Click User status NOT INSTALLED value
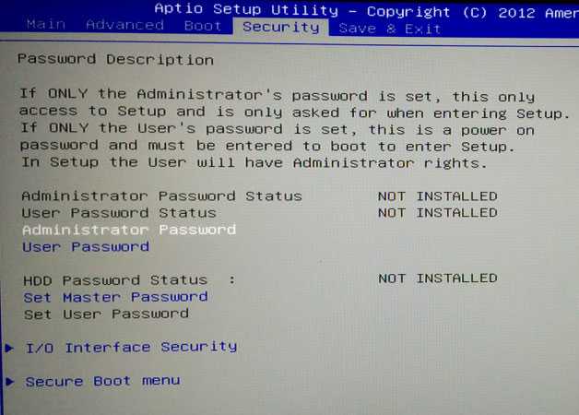Screen dimensions: 579x415 (438, 213)
